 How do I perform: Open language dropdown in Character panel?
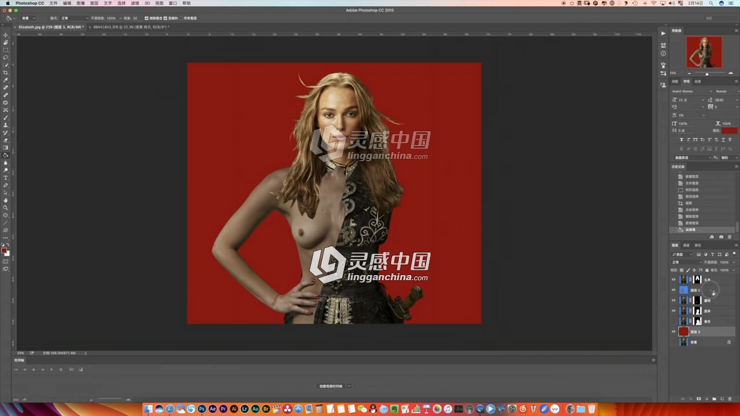(693, 158)
